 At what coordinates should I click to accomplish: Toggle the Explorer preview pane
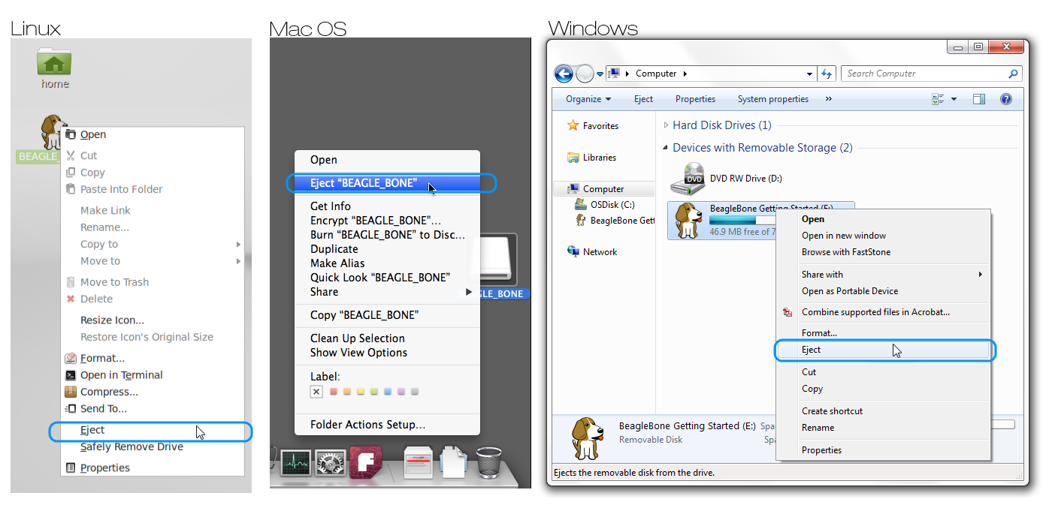click(978, 99)
